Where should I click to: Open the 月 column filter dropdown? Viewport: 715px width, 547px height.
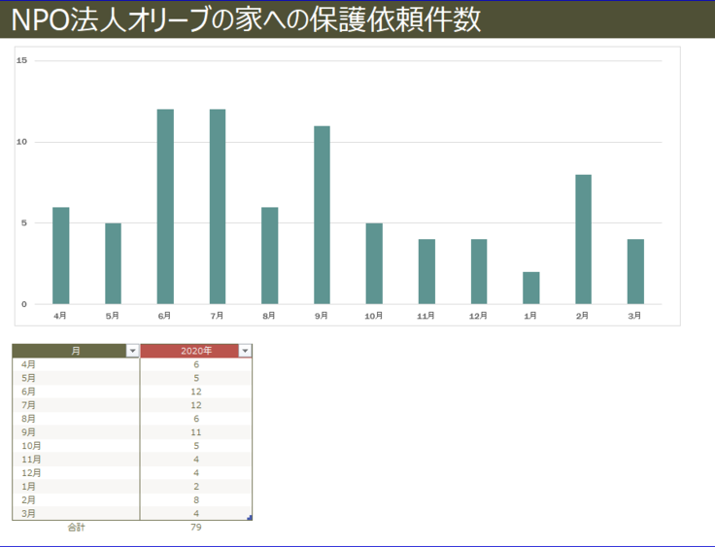(x=132, y=351)
